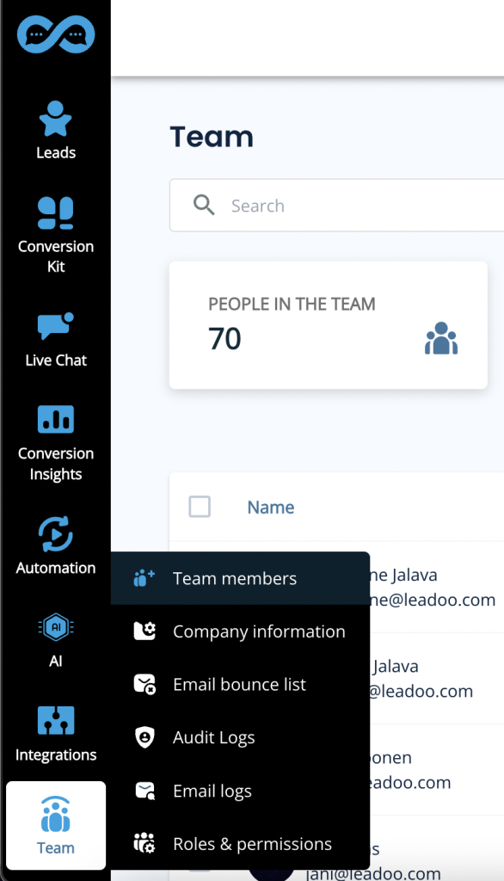Image resolution: width=504 pixels, height=881 pixels.
Task: Open the Live Chat bubble icon
Action: click(x=56, y=326)
